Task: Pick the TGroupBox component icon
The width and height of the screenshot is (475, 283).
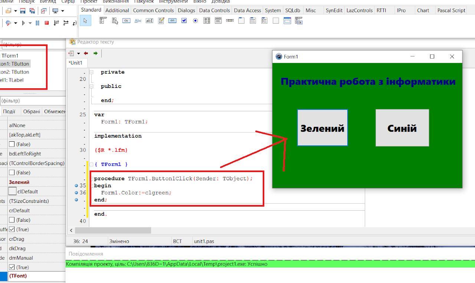Action: [241, 21]
